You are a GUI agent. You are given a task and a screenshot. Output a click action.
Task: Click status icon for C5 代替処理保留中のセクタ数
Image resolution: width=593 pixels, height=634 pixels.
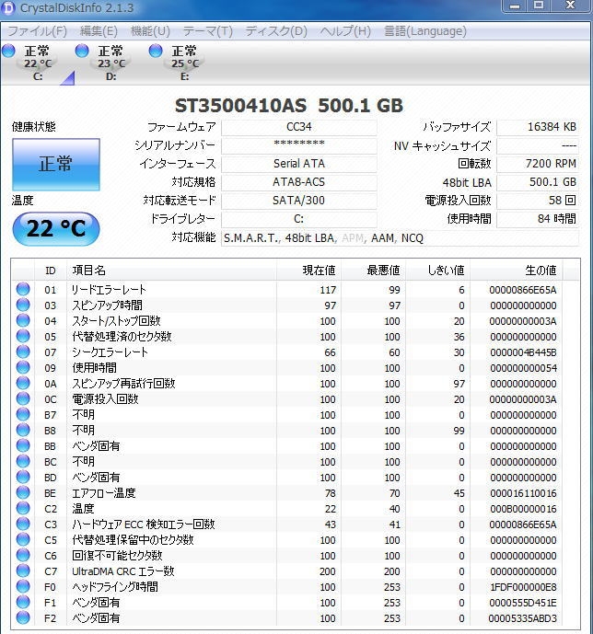click(x=23, y=539)
